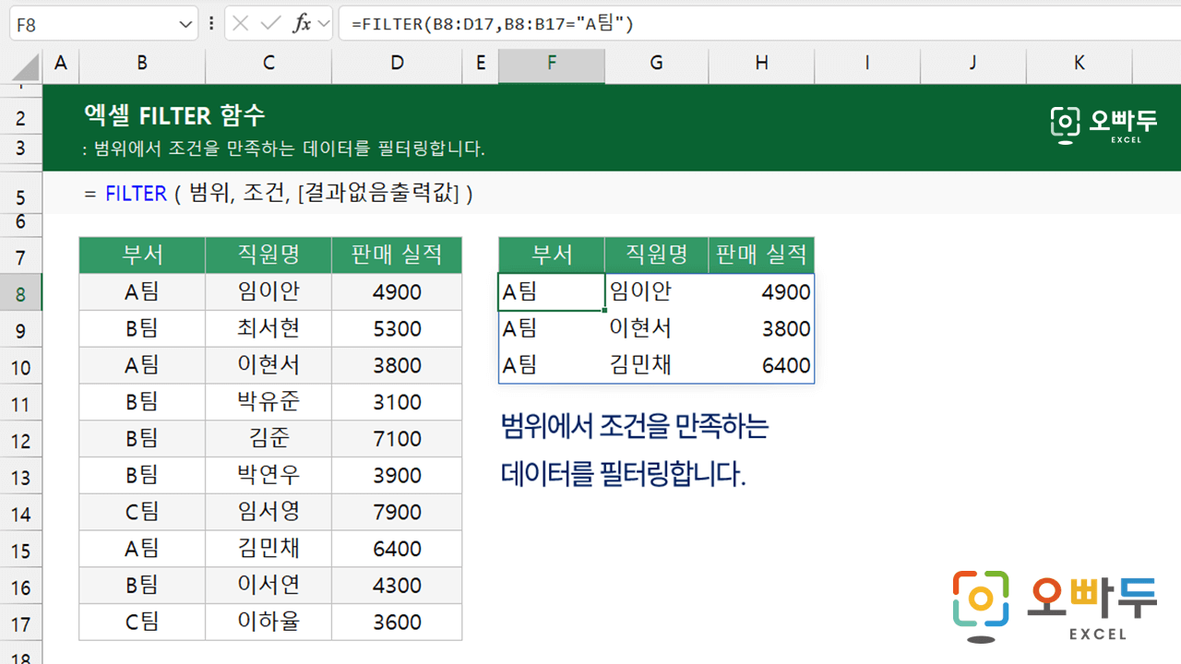This screenshot has width=1181, height=664.
Task: Click the 부서 header in column F
Action: (x=552, y=255)
